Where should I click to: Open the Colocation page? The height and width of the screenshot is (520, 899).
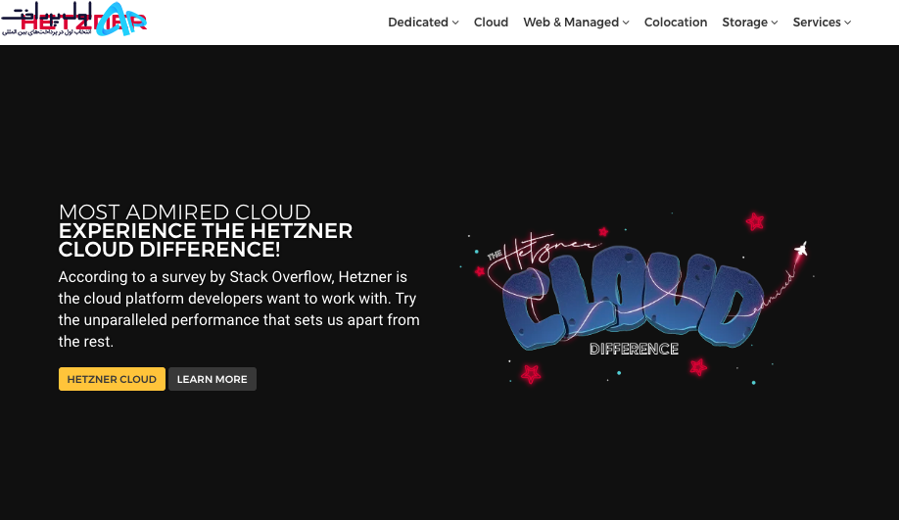click(x=676, y=23)
